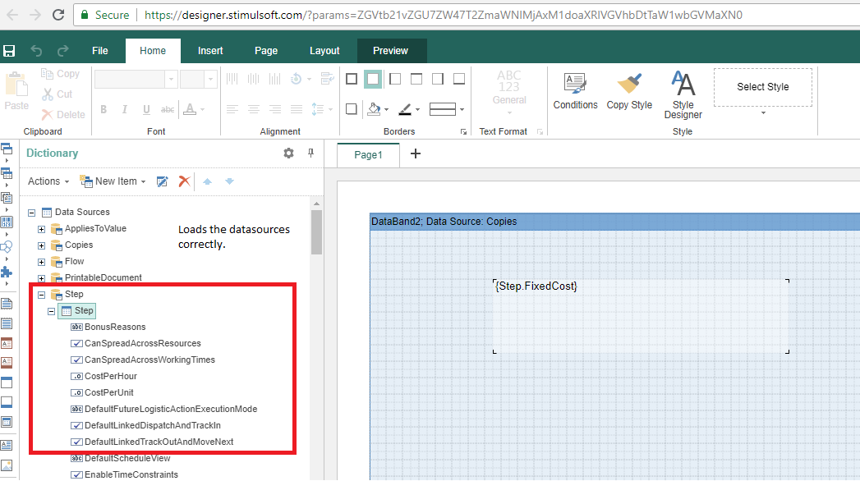Switch to the Page ribbon tab
The width and height of the screenshot is (860, 481).
[x=266, y=51]
